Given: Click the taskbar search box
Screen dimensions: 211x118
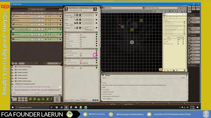Looking at the screenshot, I should (32, 107).
